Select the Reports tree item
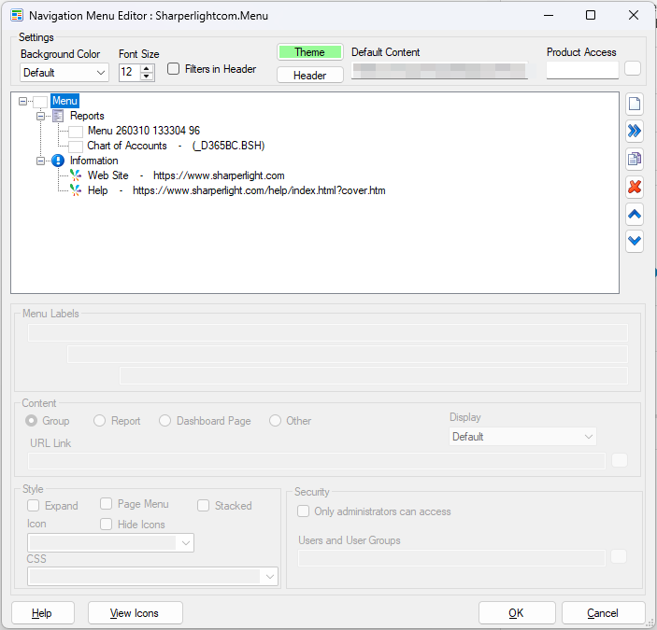This screenshot has width=657, height=630. pyautogui.click(x=87, y=116)
